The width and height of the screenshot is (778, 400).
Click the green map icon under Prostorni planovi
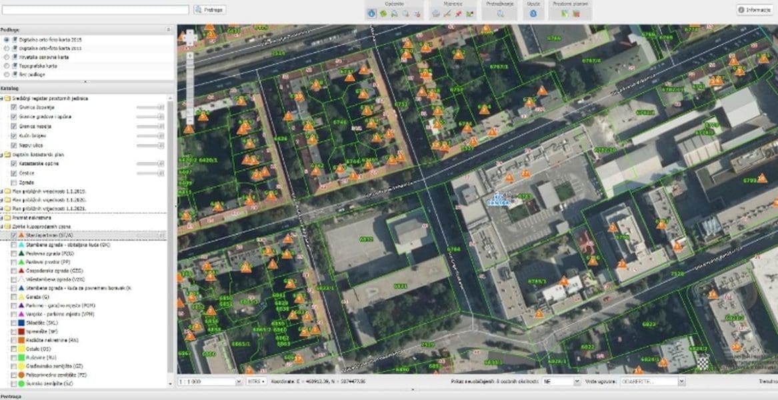[x=565, y=13]
